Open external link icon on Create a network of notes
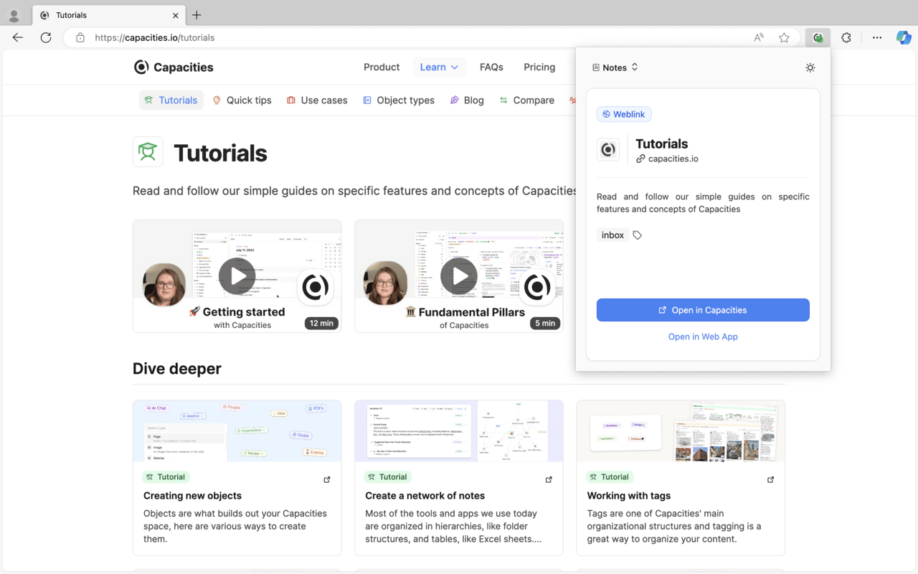The height and width of the screenshot is (574, 918). click(549, 479)
